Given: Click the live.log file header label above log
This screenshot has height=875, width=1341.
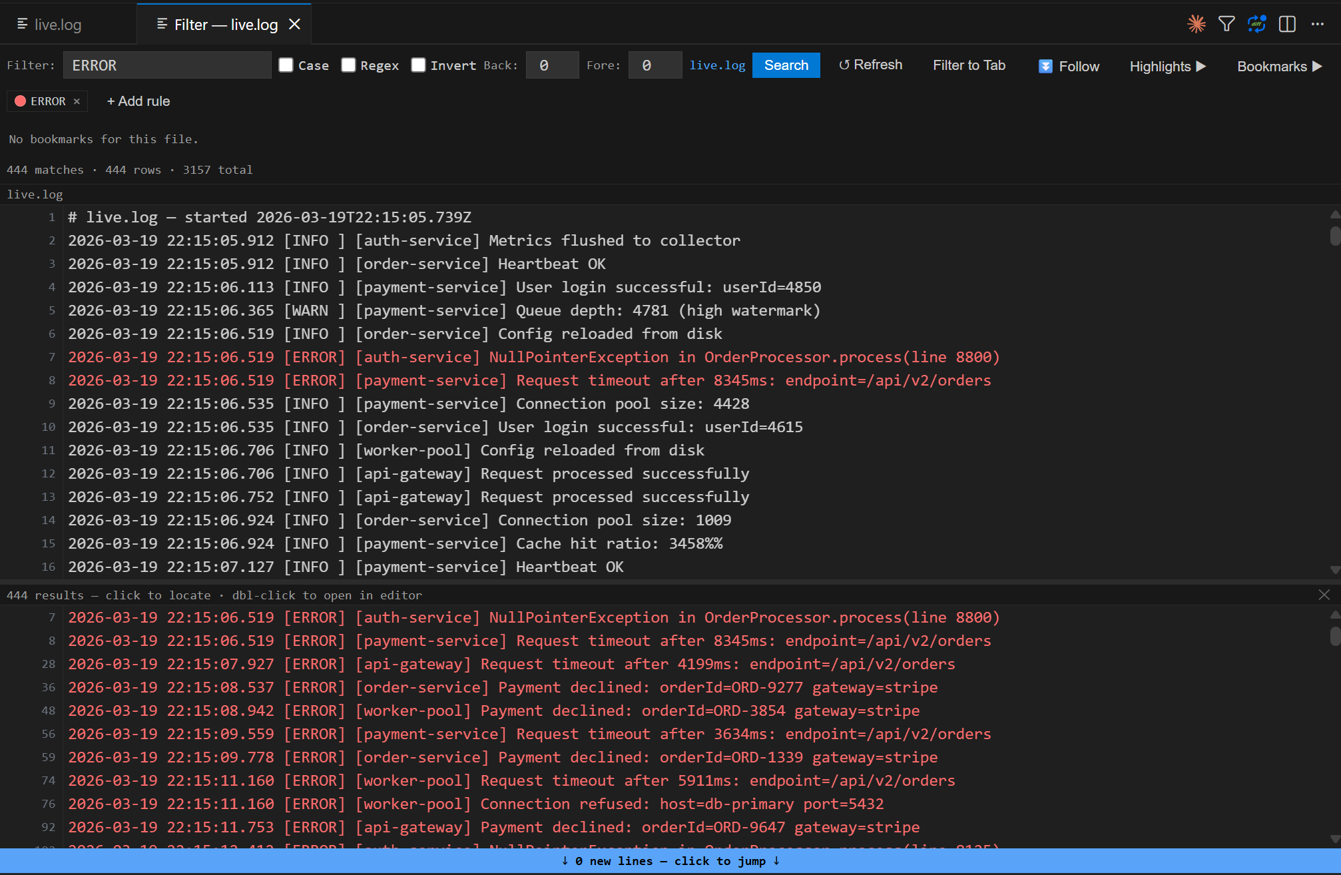Looking at the screenshot, I should 35,194.
